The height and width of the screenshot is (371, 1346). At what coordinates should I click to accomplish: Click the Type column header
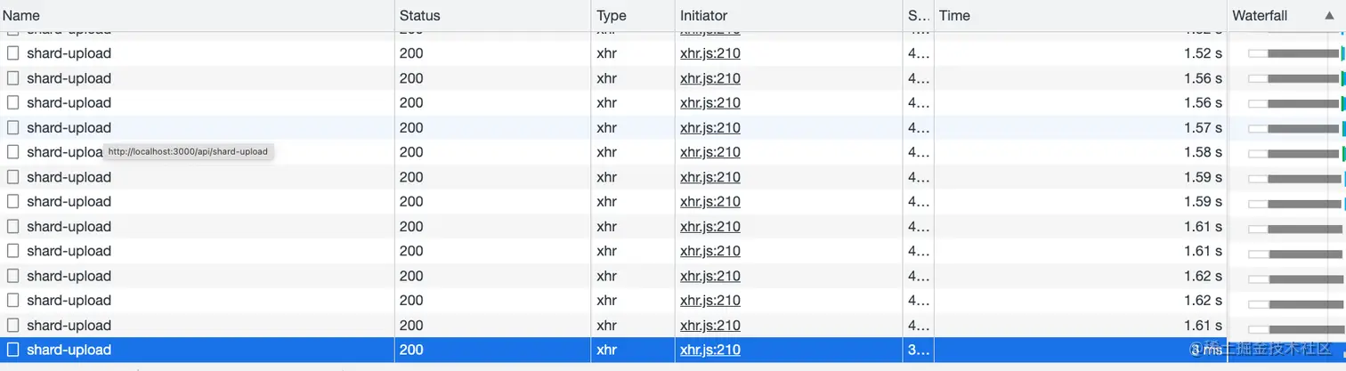[x=612, y=16]
